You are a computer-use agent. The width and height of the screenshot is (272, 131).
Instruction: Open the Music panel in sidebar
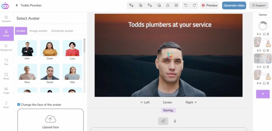click(x=6, y=105)
